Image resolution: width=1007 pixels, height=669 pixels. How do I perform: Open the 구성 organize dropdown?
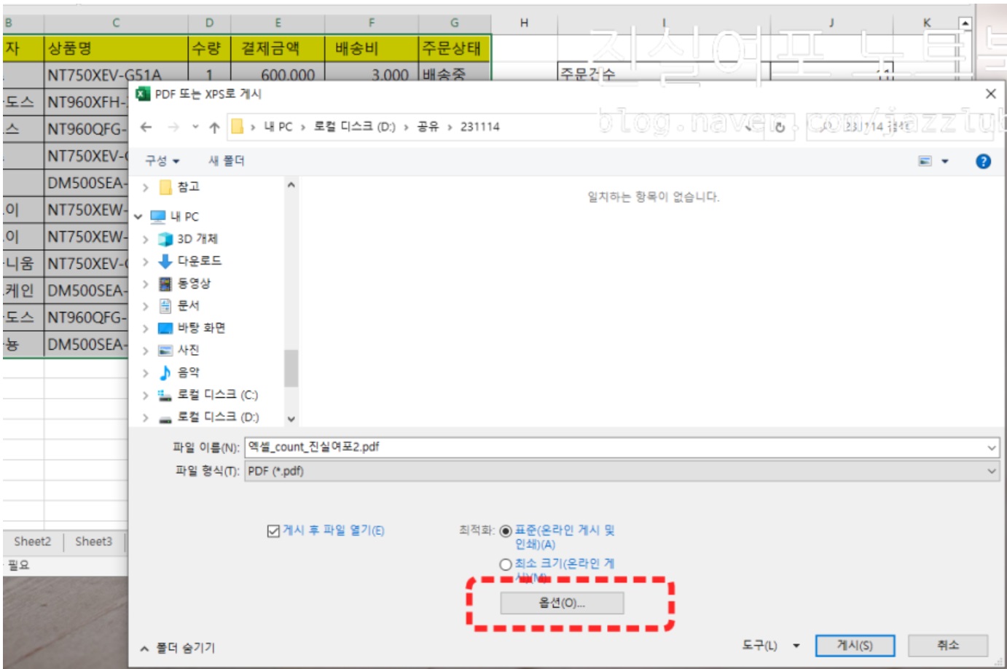(x=162, y=161)
